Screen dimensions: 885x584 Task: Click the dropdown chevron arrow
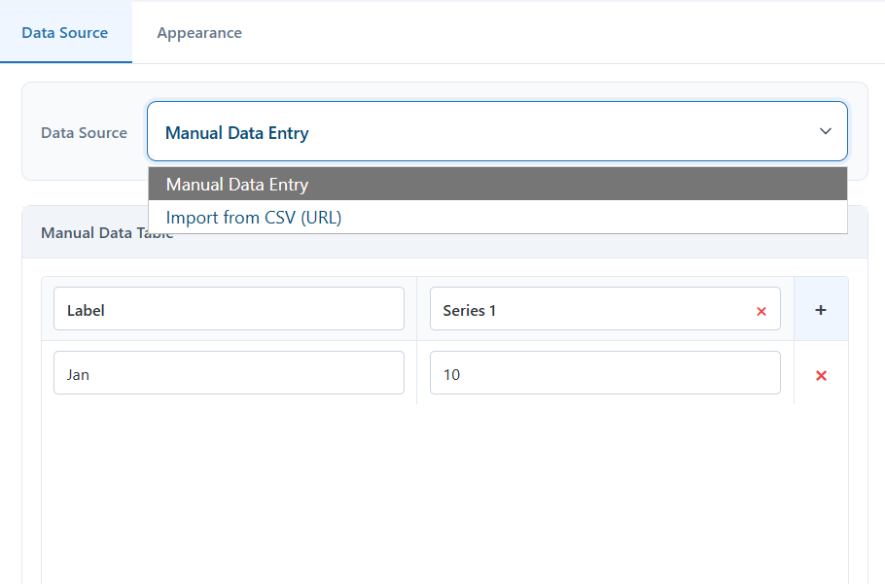pyautogui.click(x=825, y=131)
